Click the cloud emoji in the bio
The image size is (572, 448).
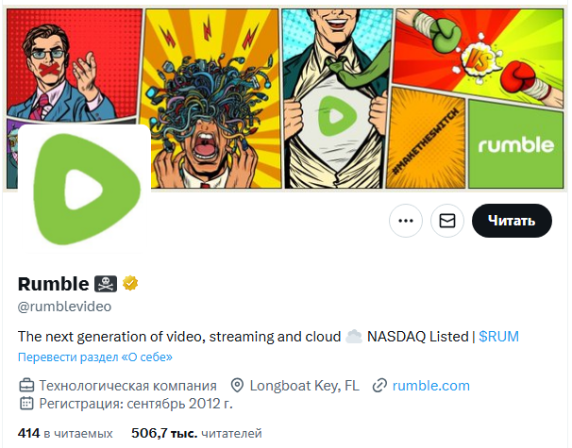354,337
